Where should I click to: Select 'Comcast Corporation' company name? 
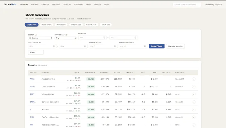[51, 102]
